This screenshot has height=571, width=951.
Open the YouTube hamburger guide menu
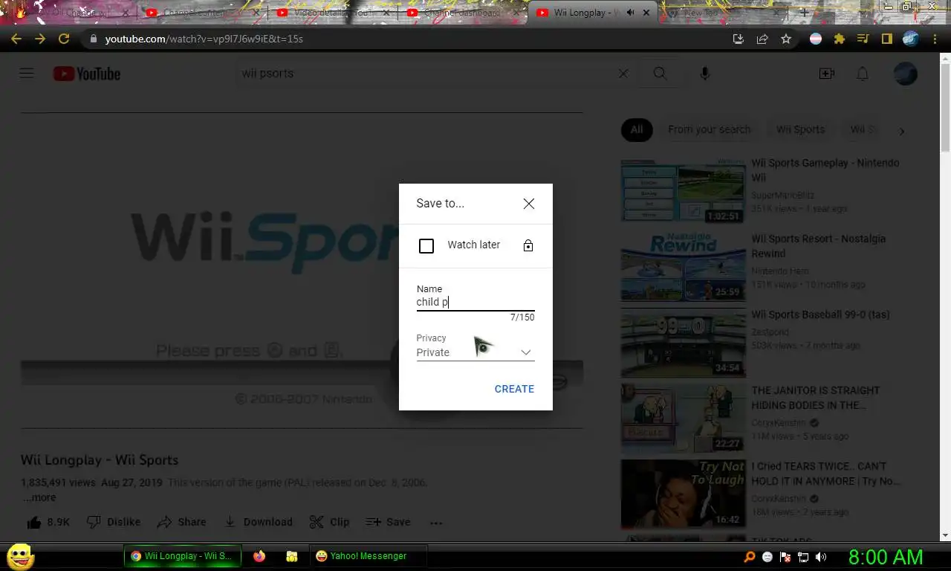[27, 73]
